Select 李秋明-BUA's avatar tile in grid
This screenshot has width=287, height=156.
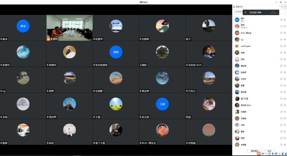(209, 52)
